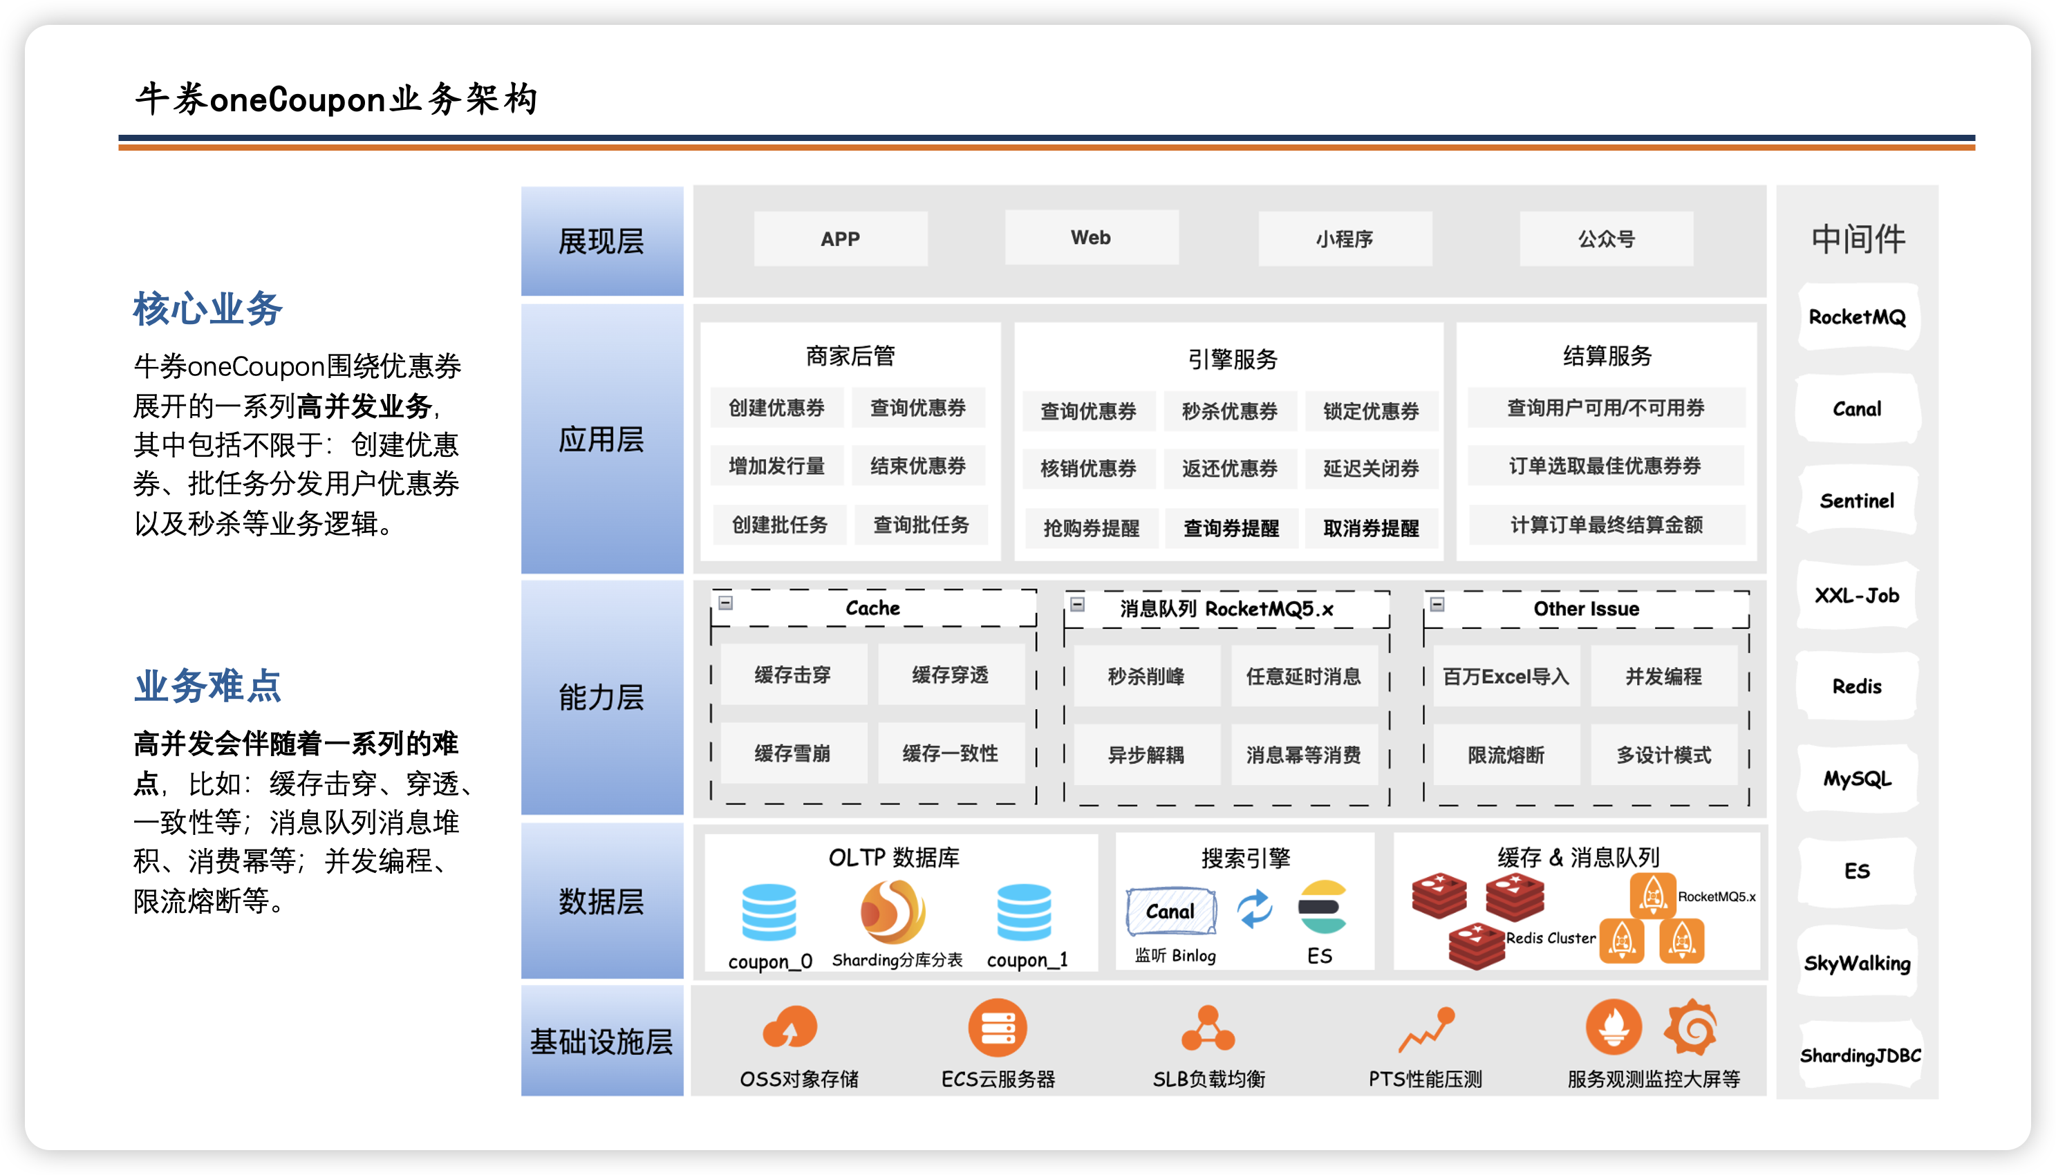Click the 结束优惠券 box
The width and height of the screenshot is (2056, 1175).
point(918,466)
